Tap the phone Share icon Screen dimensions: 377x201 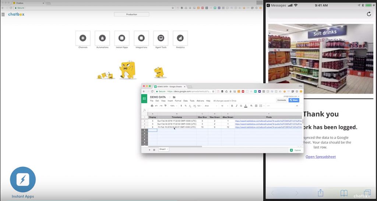point(321,193)
